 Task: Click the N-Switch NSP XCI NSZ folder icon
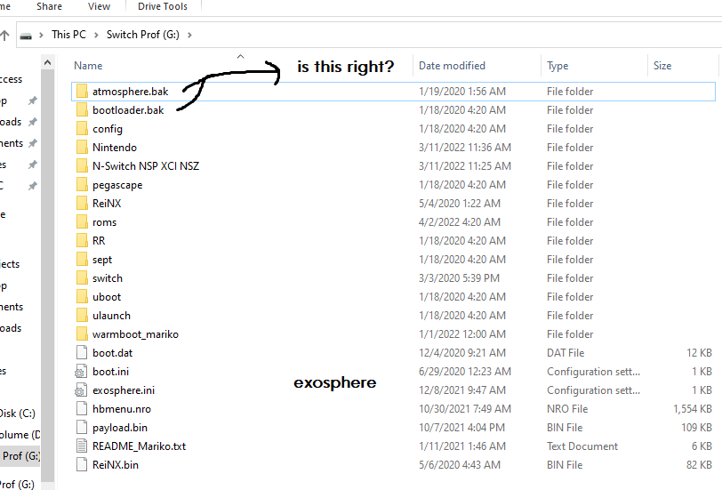coord(82,165)
